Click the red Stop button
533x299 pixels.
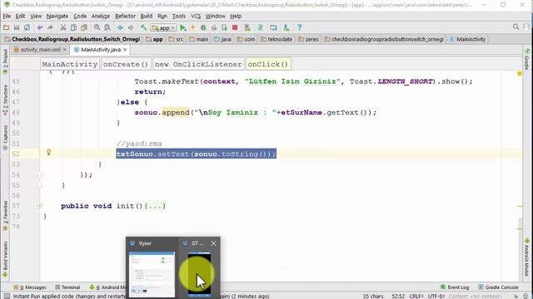[235, 27]
